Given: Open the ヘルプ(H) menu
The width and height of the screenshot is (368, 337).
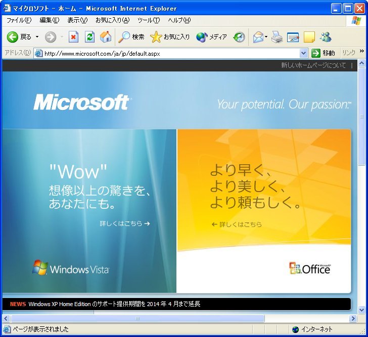Looking at the screenshot, I should pos(179,20).
